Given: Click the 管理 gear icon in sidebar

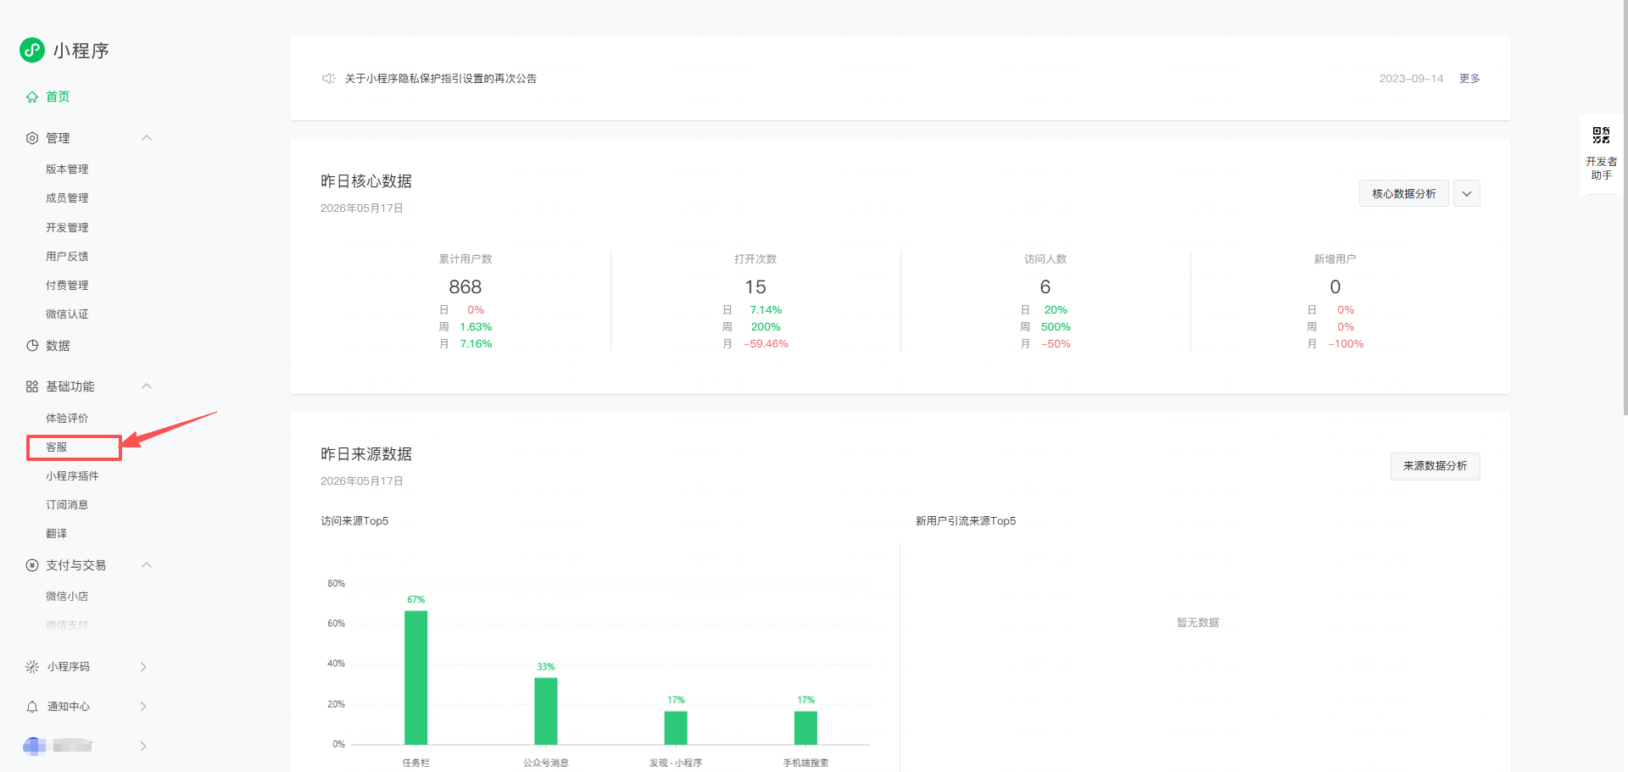Looking at the screenshot, I should click(x=32, y=138).
